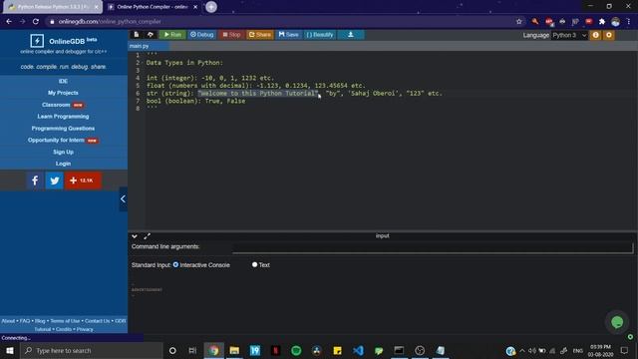The height and width of the screenshot is (359, 638).
Task: Open the FAQ footer link
Action: point(25,321)
